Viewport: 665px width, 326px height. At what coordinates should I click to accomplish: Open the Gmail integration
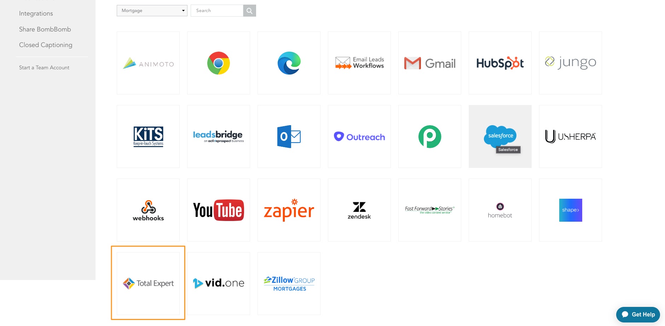430,63
